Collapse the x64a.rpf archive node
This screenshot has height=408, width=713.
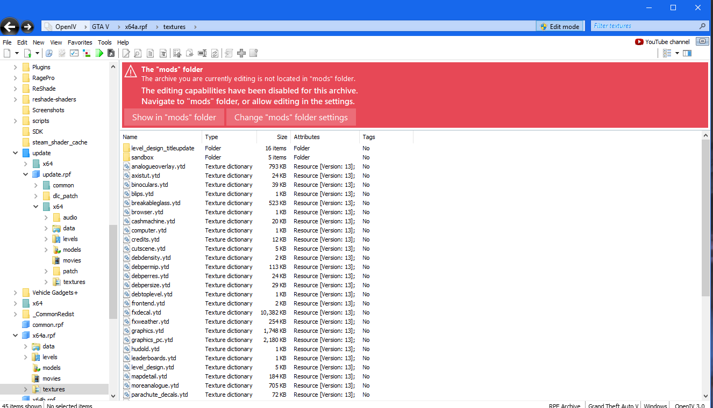pyautogui.click(x=16, y=336)
